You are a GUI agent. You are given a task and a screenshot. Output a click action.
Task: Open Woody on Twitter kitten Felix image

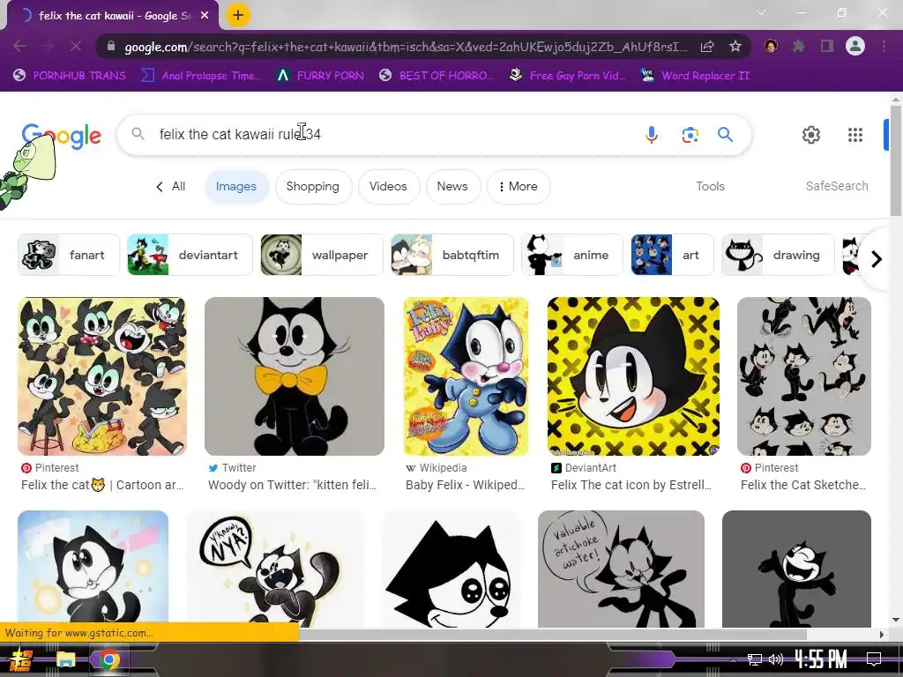(x=295, y=376)
